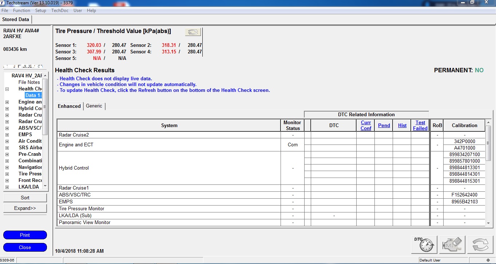The image size is (496, 264).
Task: Expand the Engine and ECT tree node
Action: click(x=7, y=102)
